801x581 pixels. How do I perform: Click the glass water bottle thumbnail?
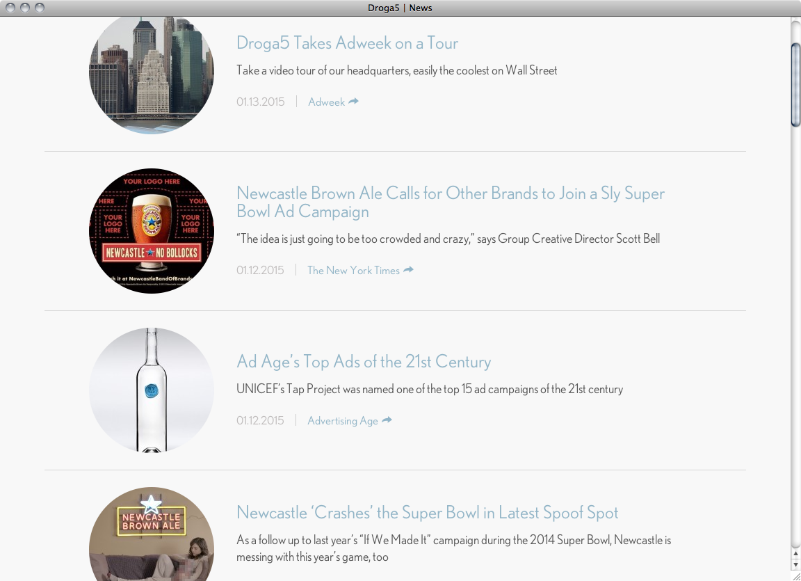[152, 390]
